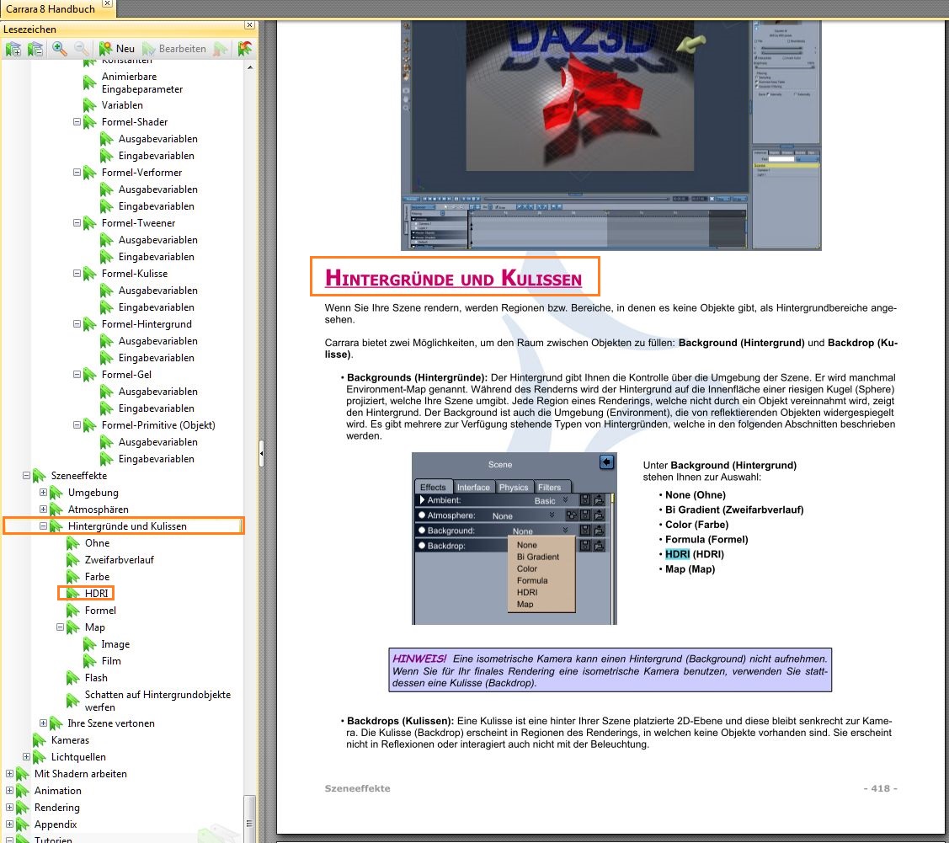
Task: Click the highlighted HDRI word in the page
Action: coord(677,554)
